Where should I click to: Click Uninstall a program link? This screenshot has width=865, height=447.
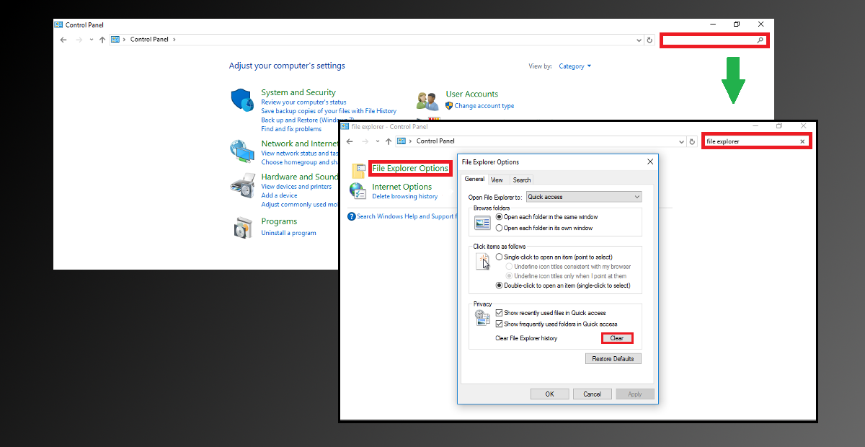point(288,234)
